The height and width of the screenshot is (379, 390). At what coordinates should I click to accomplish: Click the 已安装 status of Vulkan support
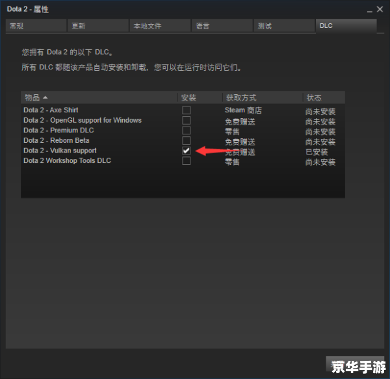[317, 152]
